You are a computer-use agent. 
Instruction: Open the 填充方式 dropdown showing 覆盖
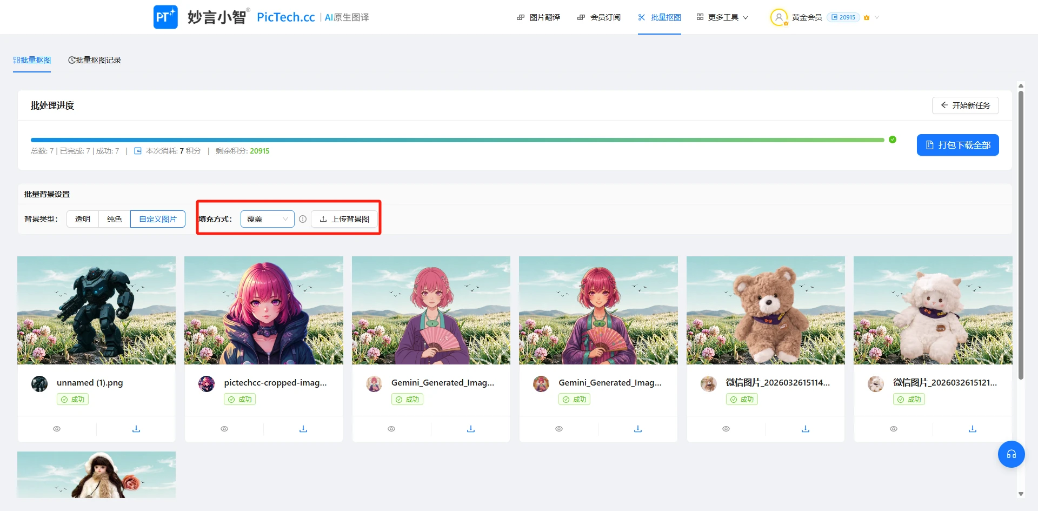(x=267, y=219)
